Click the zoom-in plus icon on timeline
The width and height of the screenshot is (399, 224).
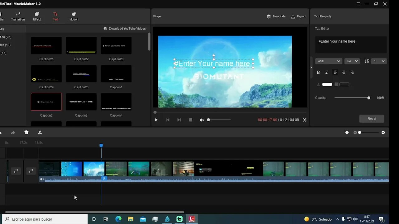[x=383, y=133]
